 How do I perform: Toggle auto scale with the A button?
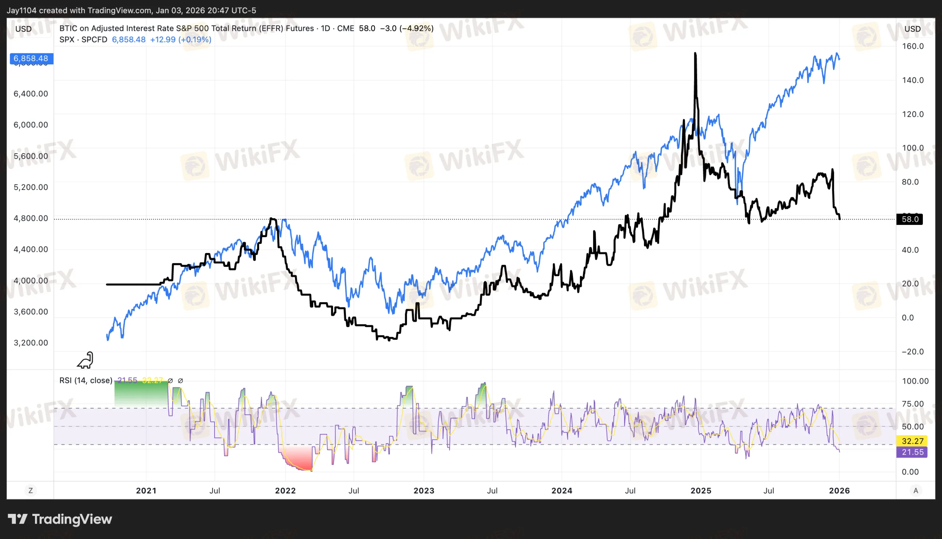tap(916, 490)
